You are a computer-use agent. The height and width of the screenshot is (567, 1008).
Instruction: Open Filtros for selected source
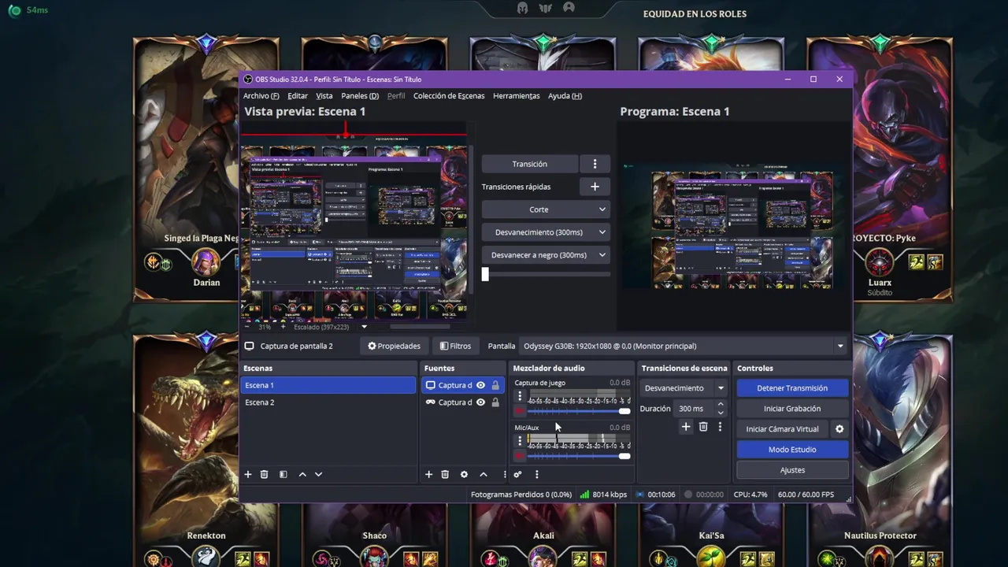click(x=455, y=346)
